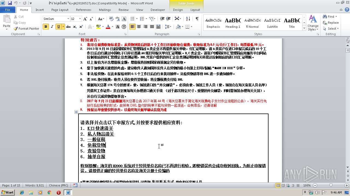
Task: Justify the paragraph text
Action: (152, 27)
